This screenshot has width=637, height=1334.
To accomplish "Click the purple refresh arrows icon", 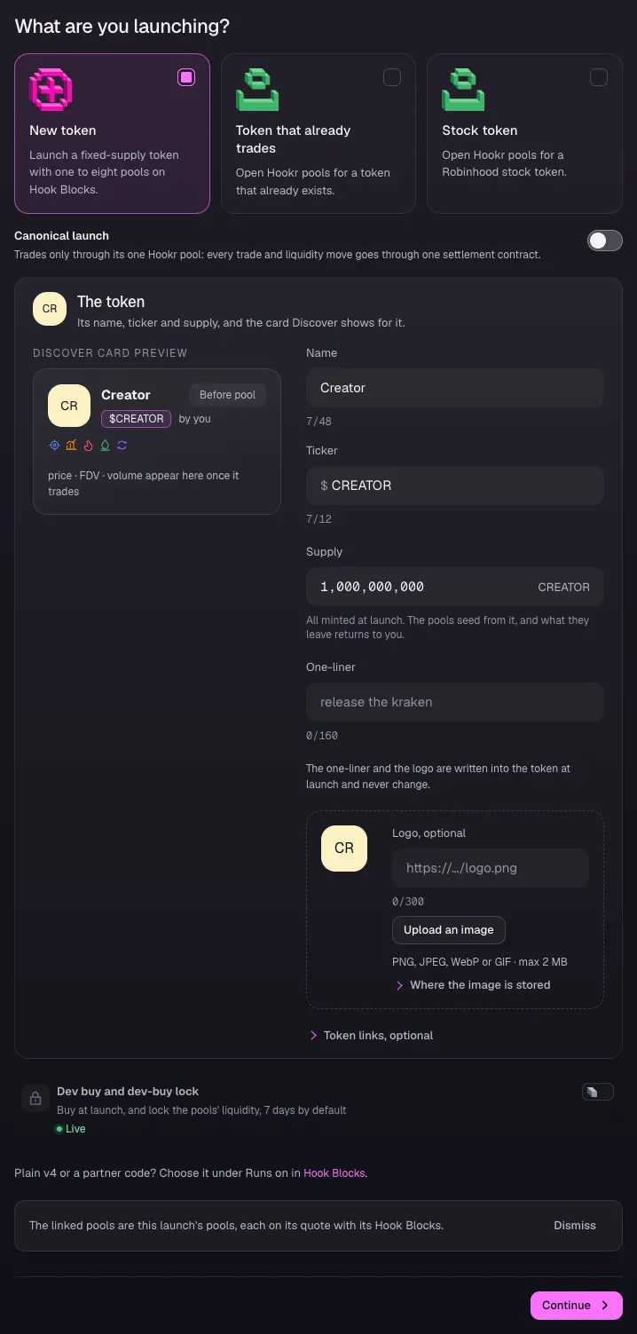I will pyautogui.click(x=122, y=445).
